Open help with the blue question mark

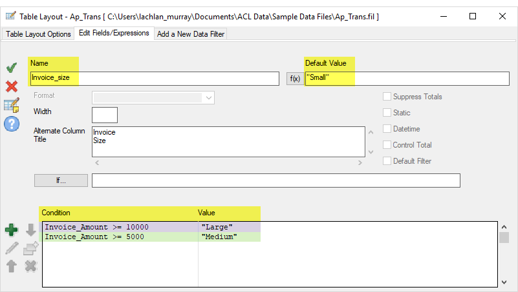[x=11, y=124]
